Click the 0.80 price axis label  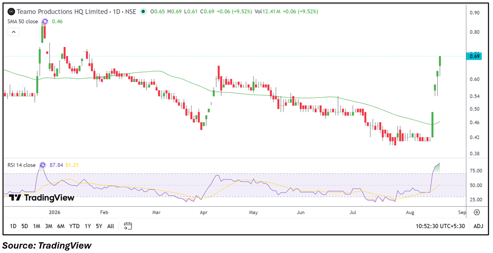click(474, 32)
